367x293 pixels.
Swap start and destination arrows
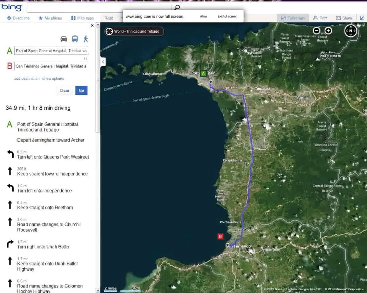click(85, 59)
